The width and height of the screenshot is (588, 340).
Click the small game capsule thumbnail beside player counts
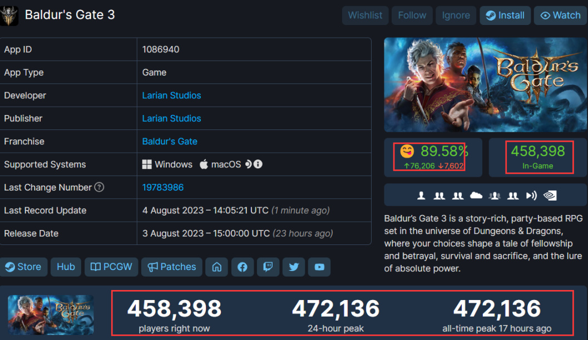point(51,314)
